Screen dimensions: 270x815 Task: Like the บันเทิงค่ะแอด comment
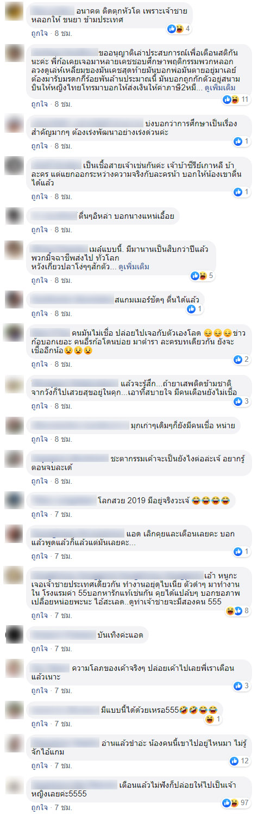click(39, 649)
